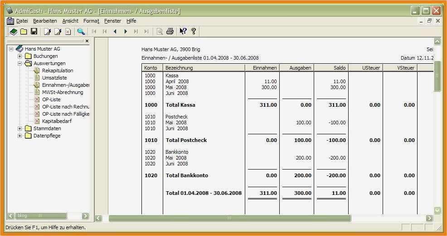Click the Total Bankkonto row label
447x236 pixels.
187,175
